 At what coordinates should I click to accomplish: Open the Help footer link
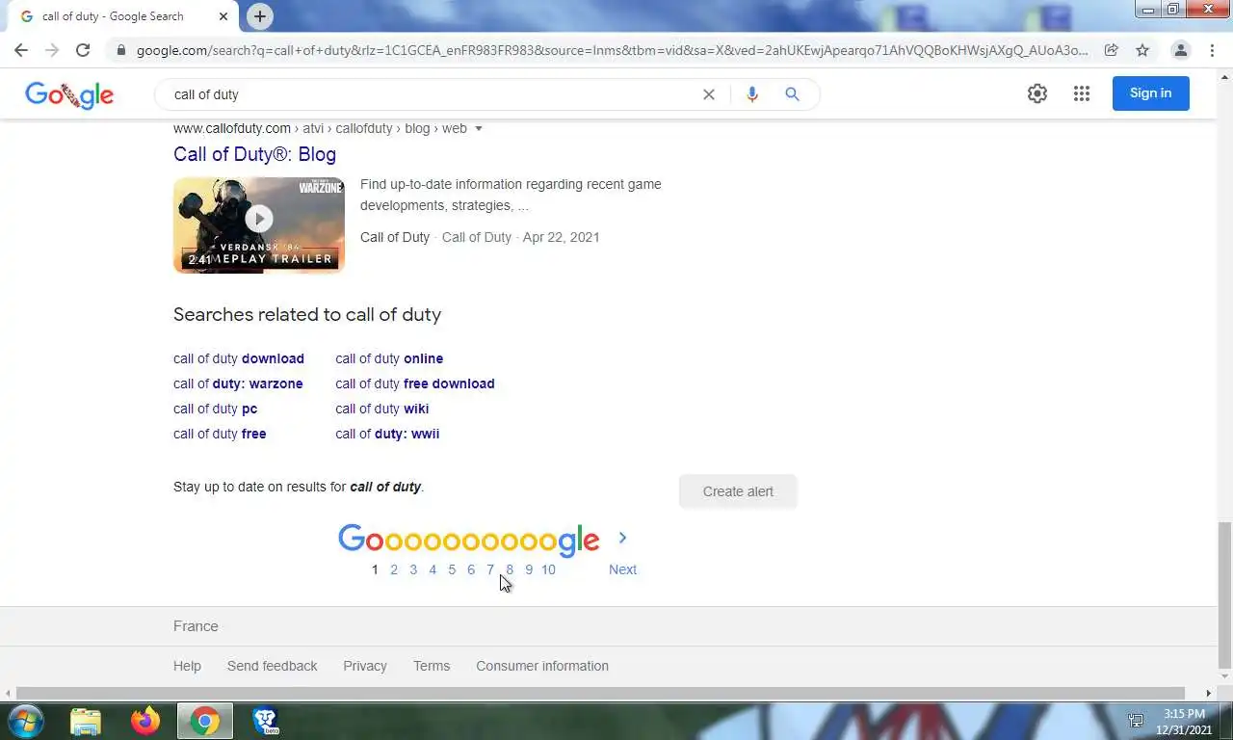[x=187, y=666]
